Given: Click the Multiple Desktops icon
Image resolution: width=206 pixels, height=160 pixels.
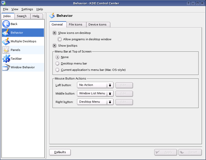Looking at the screenshot, I should click(6, 41).
